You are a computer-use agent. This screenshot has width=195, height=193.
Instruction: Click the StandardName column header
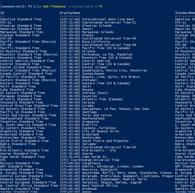click(x=185, y=13)
